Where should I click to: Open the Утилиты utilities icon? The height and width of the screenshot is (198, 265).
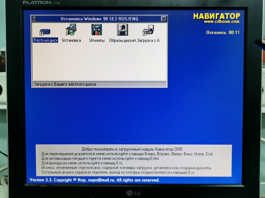click(97, 30)
